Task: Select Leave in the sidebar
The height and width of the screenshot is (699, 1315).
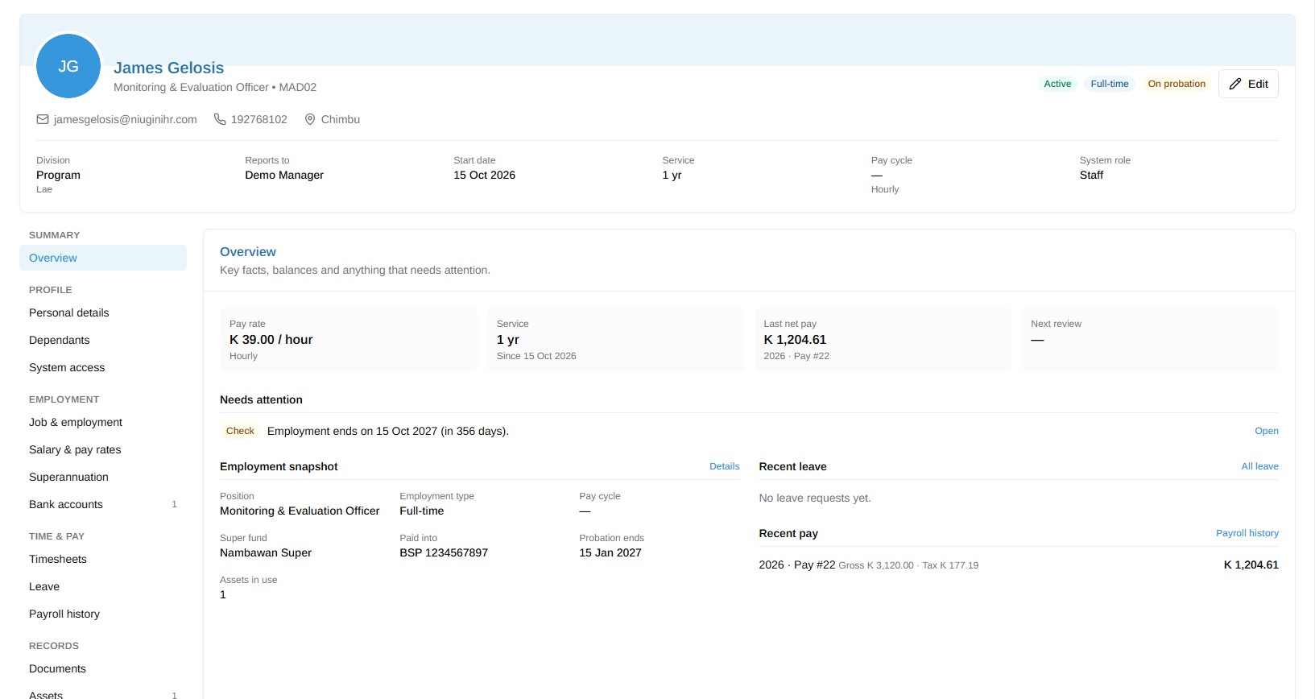Action: click(x=103, y=586)
